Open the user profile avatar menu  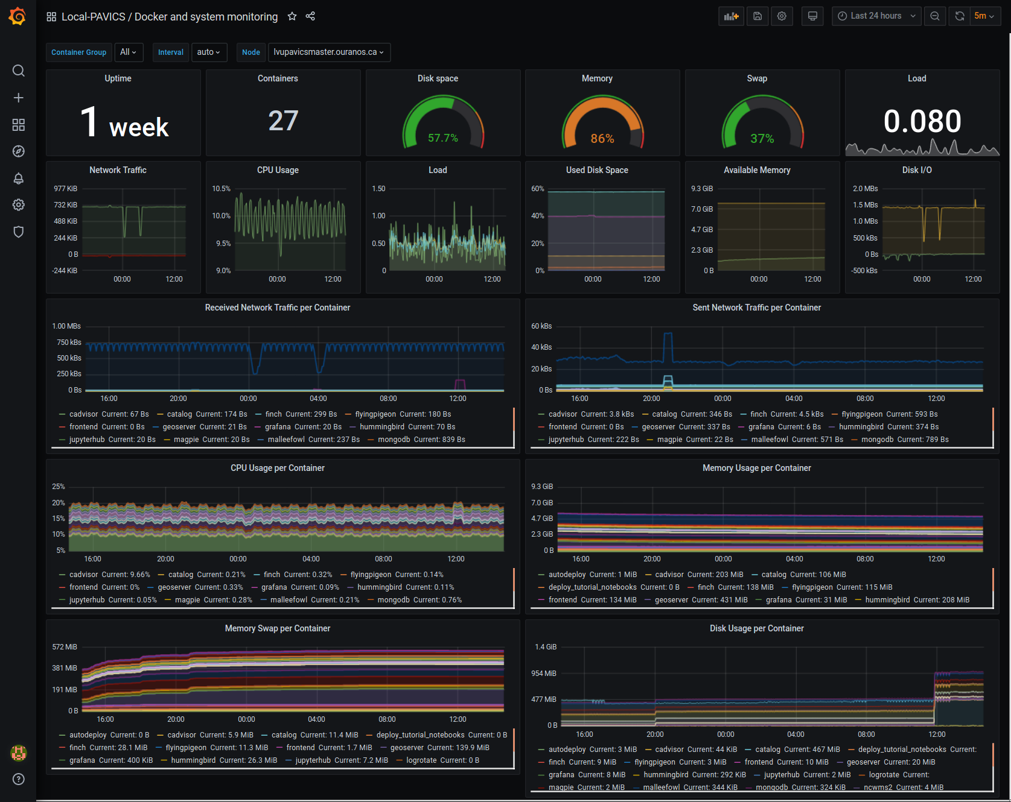click(x=18, y=753)
